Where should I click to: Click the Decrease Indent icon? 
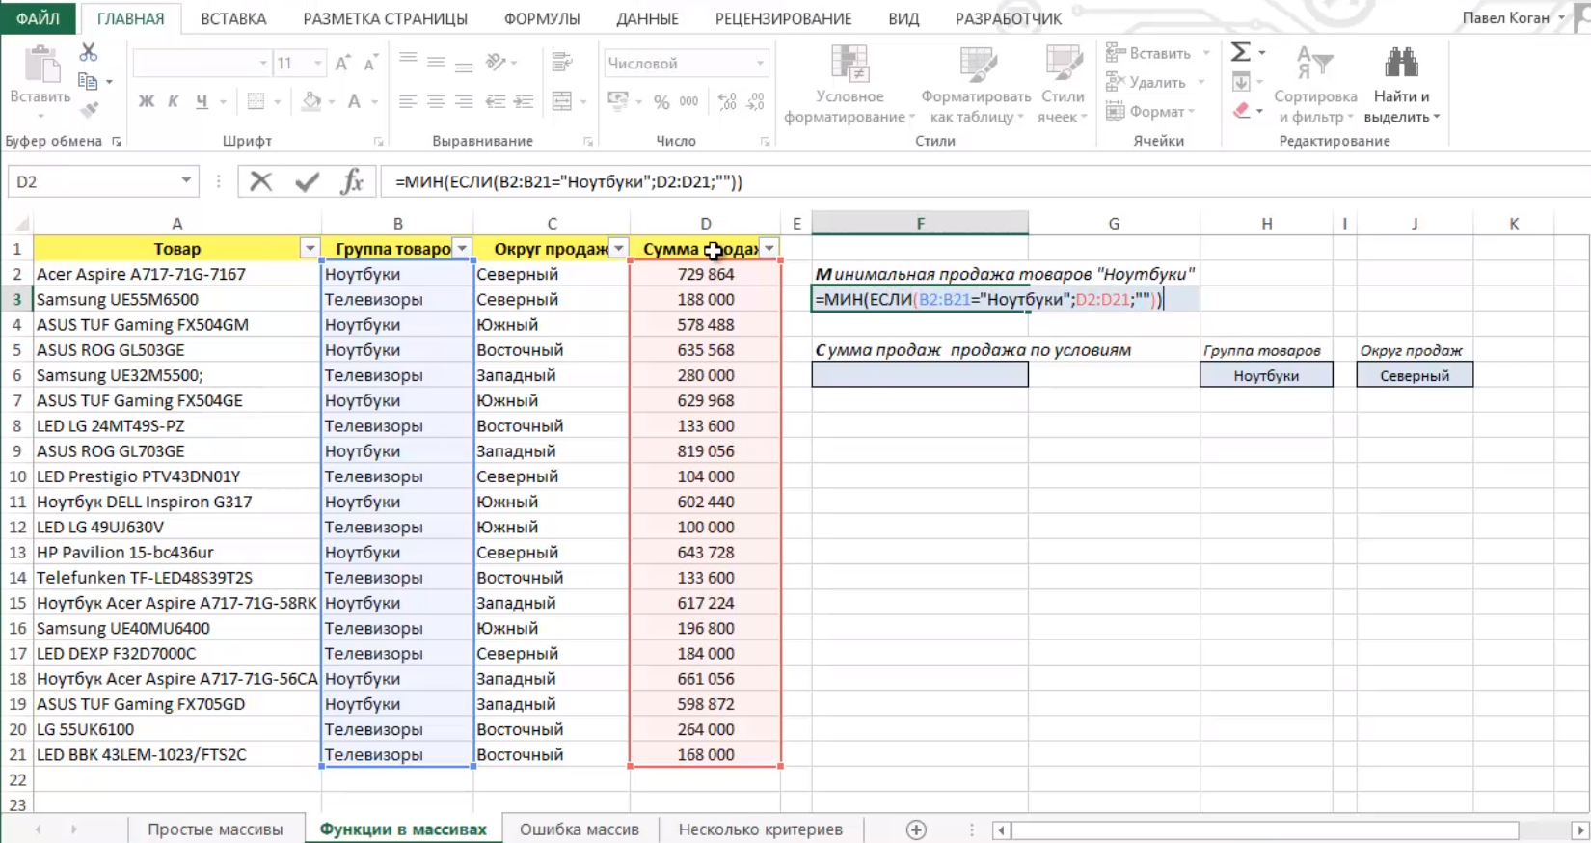point(496,101)
